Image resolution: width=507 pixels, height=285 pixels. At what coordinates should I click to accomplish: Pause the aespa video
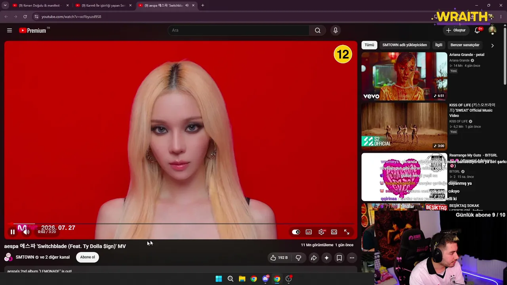(x=13, y=232)
